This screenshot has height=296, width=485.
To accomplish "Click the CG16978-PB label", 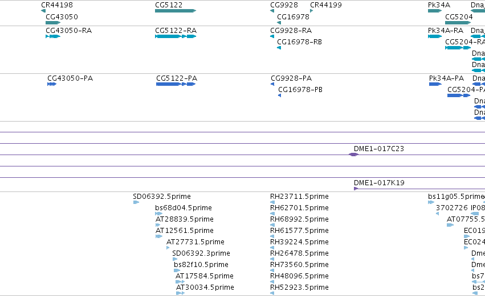I will 300,90.
